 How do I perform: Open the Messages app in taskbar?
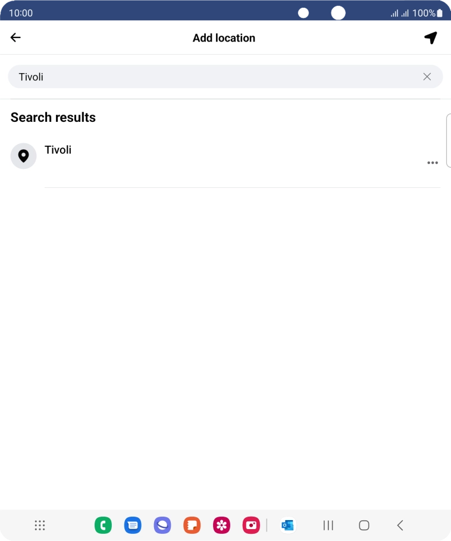(x=133, y=526)
